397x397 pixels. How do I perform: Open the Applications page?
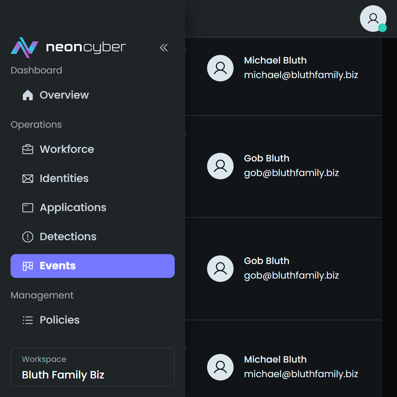point(73,207)
